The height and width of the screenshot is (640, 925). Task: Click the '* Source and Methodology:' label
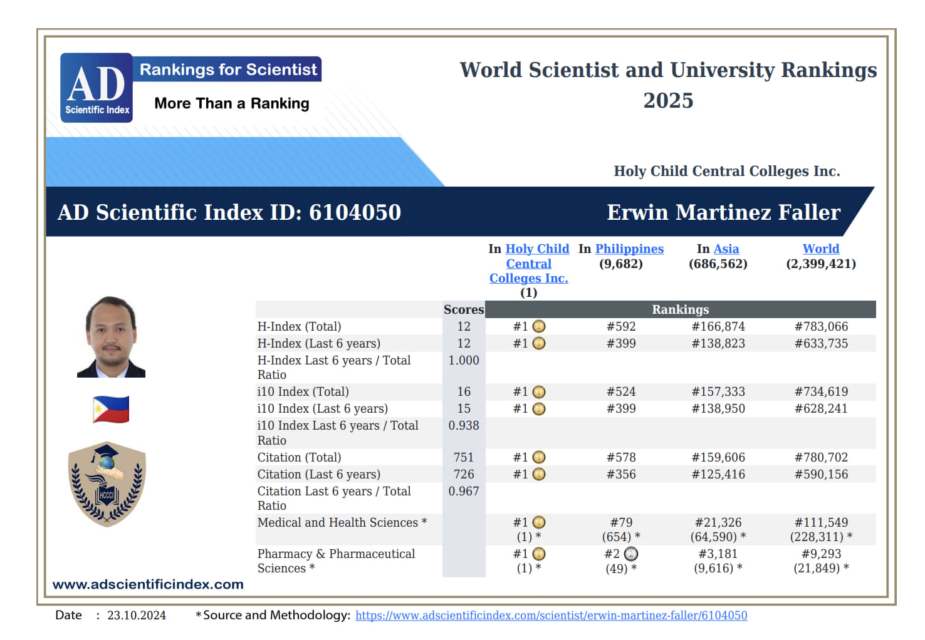tap(273, 615)
